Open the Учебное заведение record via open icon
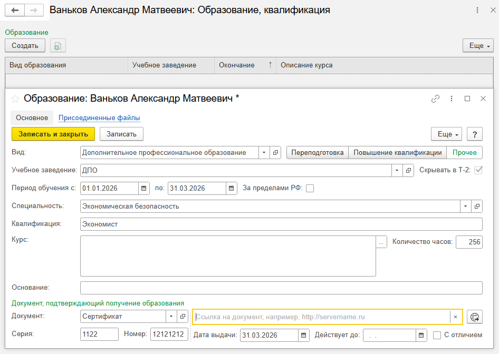Image resolution: width=499 pixels, height=354 pixels. pos(408,171)
